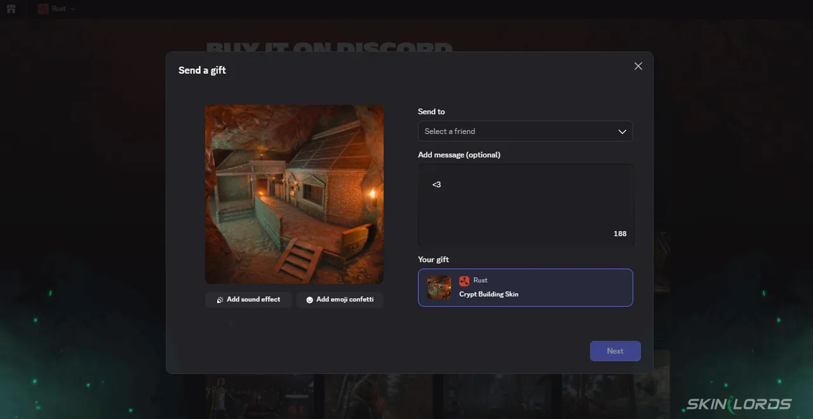
Task: Click the 'Send to' label
Action: tap(431, 112)
